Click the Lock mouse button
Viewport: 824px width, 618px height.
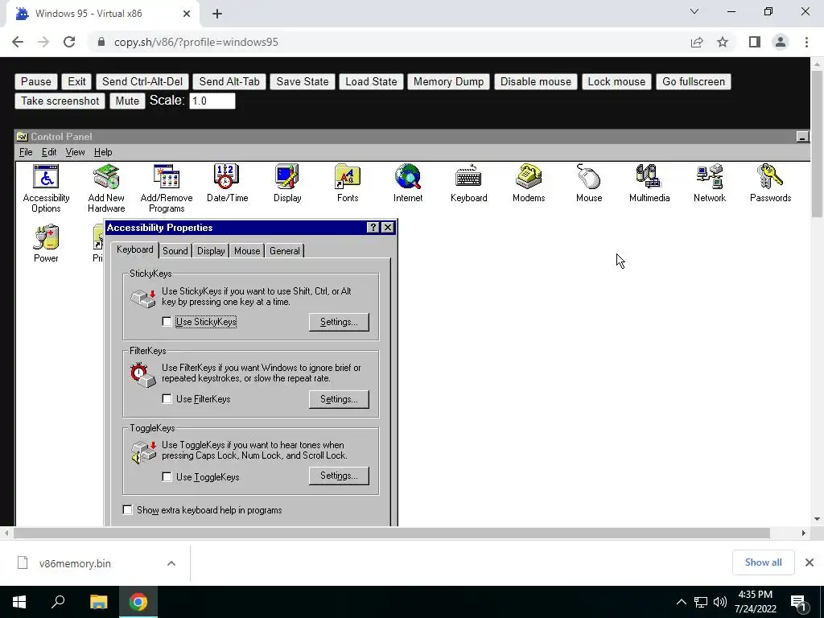pyautogui.click(x=616, y=81)
